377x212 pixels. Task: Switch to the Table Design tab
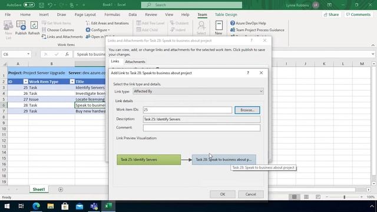226,14
